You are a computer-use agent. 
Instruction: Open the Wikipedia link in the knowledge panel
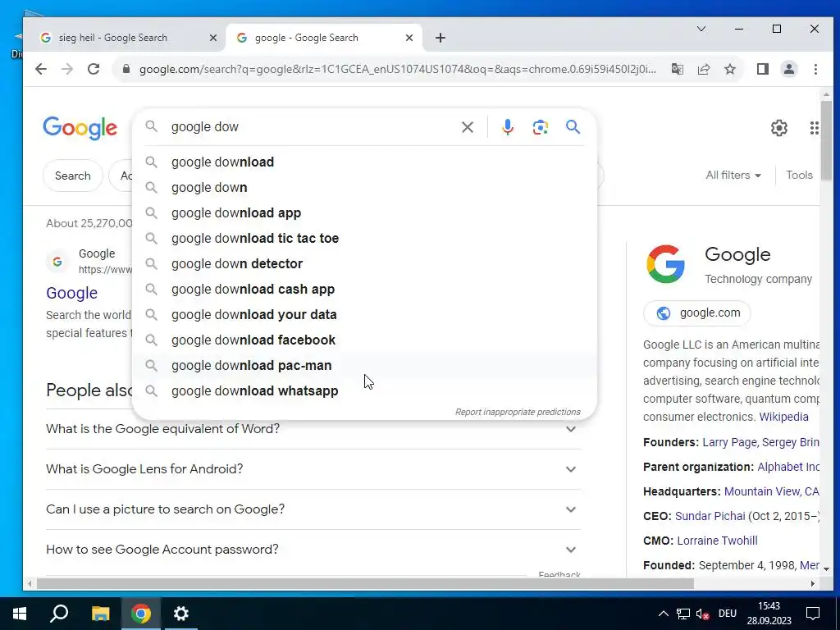click(x=783, y=417)
